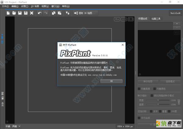This screenshot has height=129, width=183.
Task: Click the PixPlant icon in the main title bar
Action: click(x=2, y=2)
